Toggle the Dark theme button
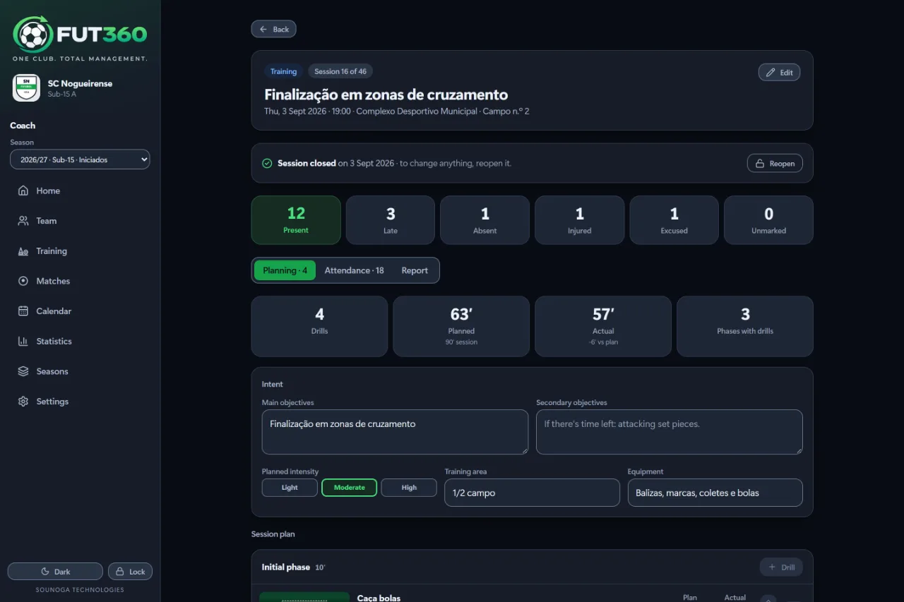904x602 pixels. click(55, 572)
